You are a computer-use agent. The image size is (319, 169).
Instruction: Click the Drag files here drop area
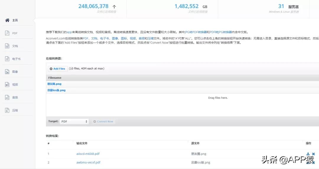218,98
